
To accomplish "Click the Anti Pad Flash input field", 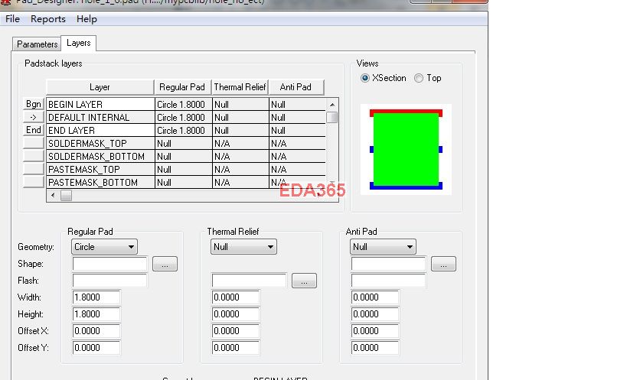I will (x=388, y=281).
